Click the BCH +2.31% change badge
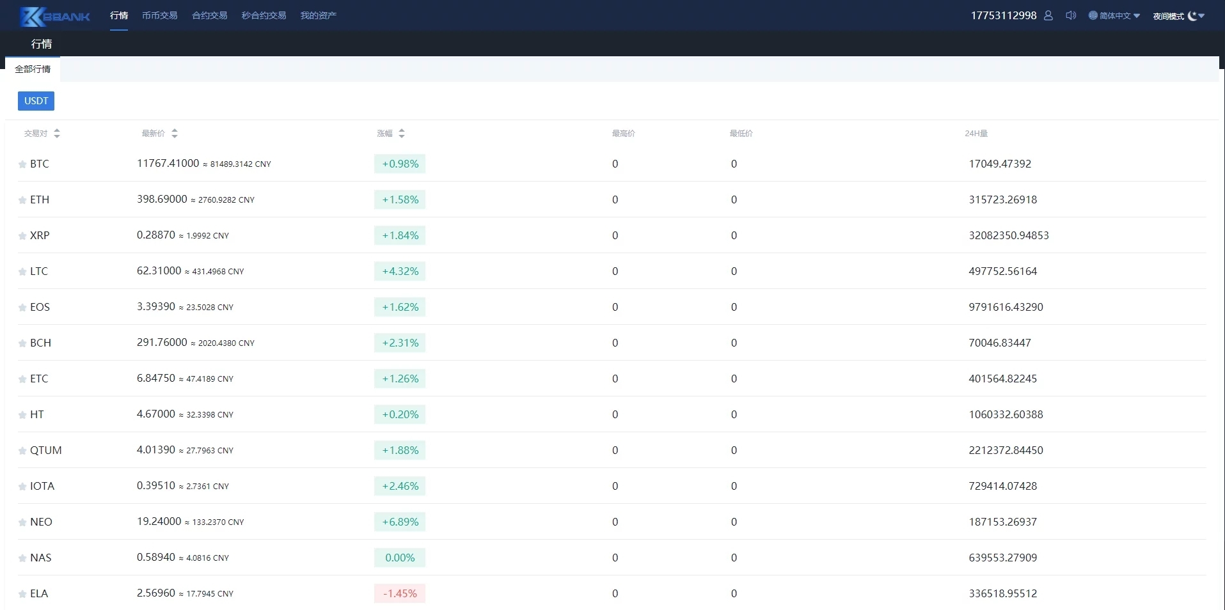 tap(400, 343)
